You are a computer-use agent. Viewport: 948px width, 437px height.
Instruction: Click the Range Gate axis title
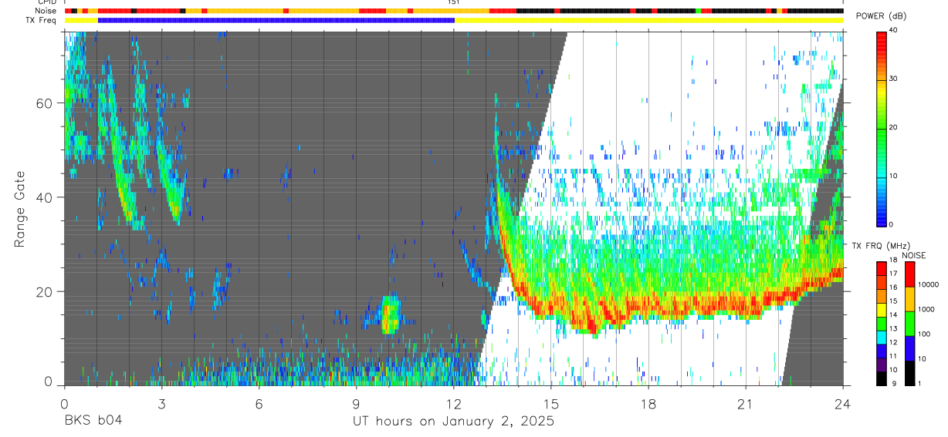pyautogui.click(x=20, y=209)
